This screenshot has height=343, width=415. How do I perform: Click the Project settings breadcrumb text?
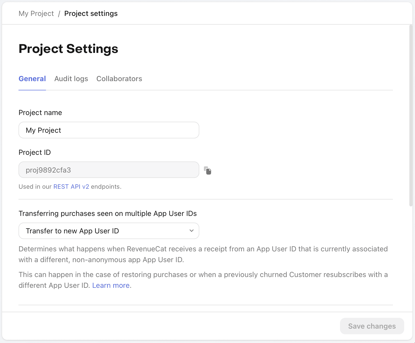[91, 13]
